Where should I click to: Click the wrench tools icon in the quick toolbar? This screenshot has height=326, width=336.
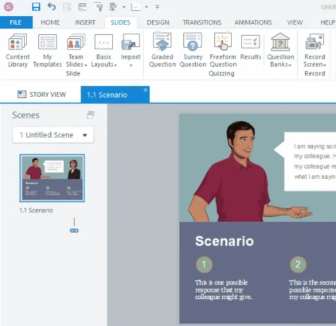(99, 7)
